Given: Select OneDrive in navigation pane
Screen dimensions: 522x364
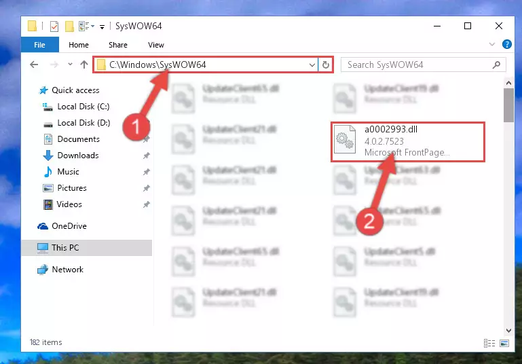Looking at the screenshot, I should [x=69, y=226].
